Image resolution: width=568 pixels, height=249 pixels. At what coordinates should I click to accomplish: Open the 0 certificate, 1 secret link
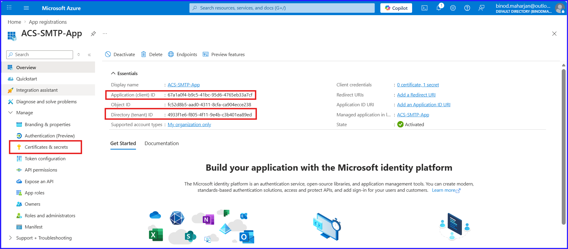418,85
